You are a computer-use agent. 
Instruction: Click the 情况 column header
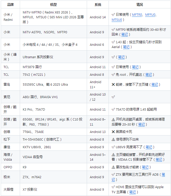pos(140,5)
